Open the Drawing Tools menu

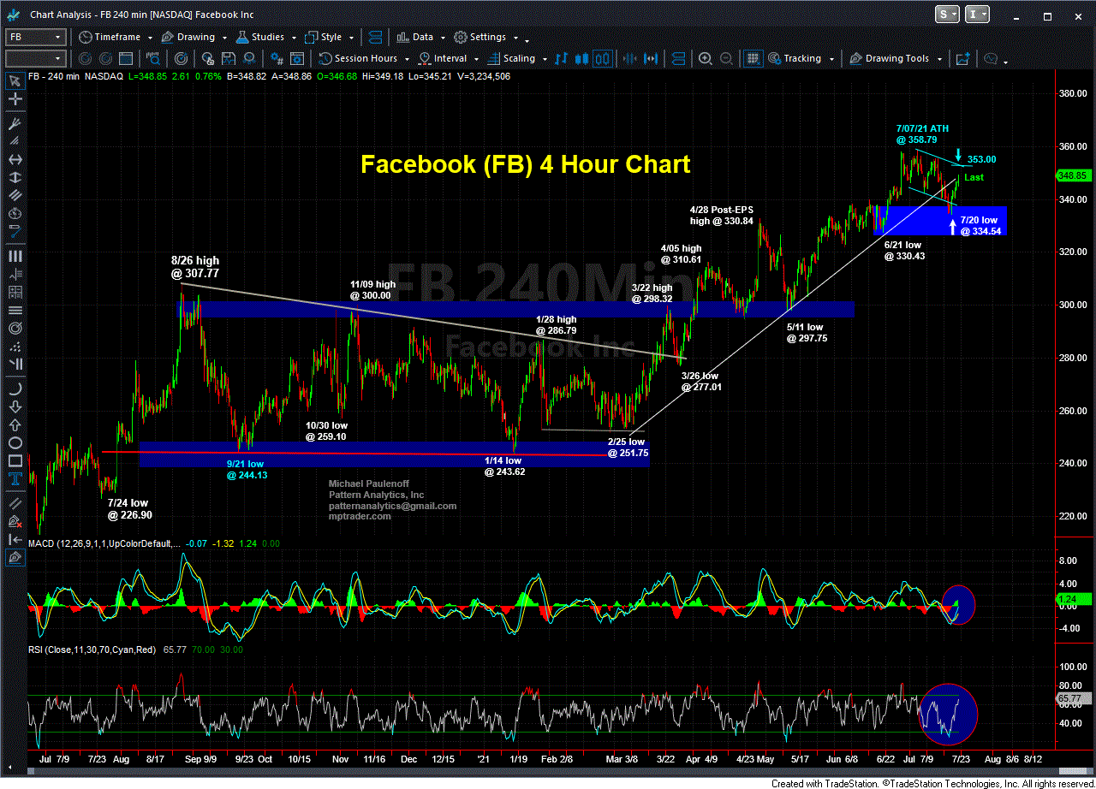pos(897,59)
